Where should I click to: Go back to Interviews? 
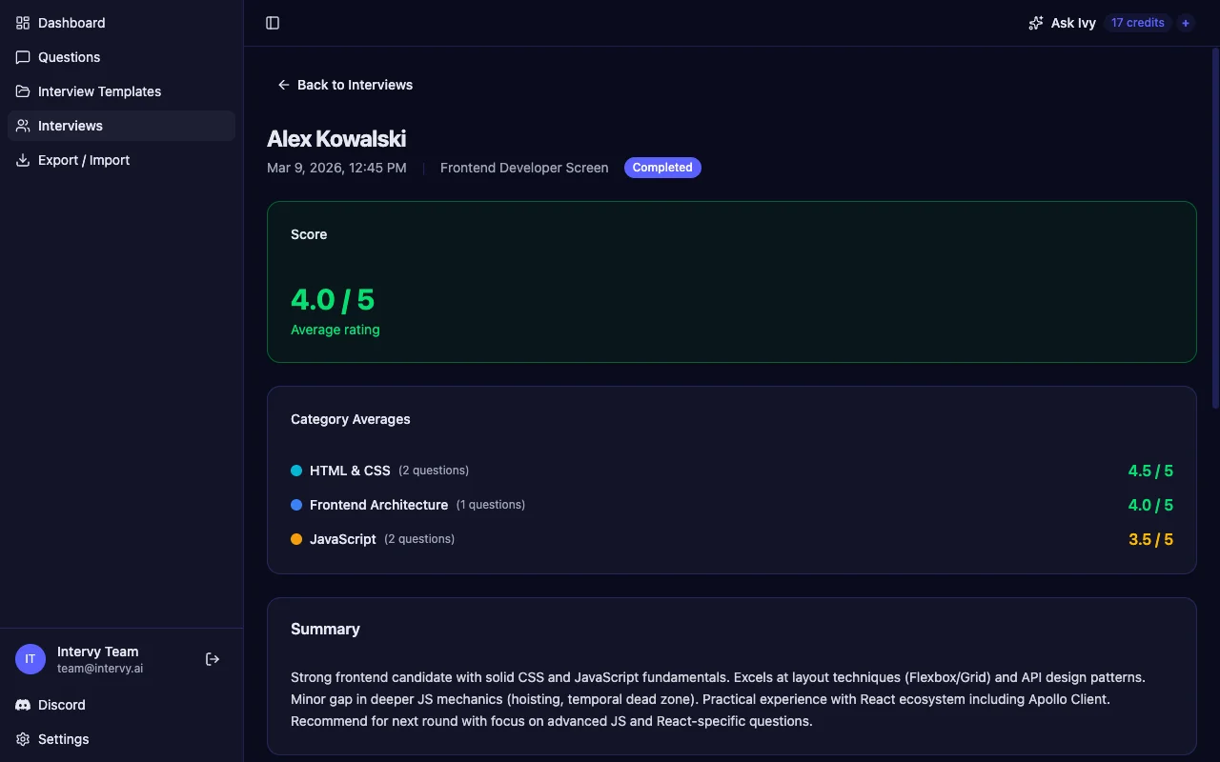click(x=345, y=85)
